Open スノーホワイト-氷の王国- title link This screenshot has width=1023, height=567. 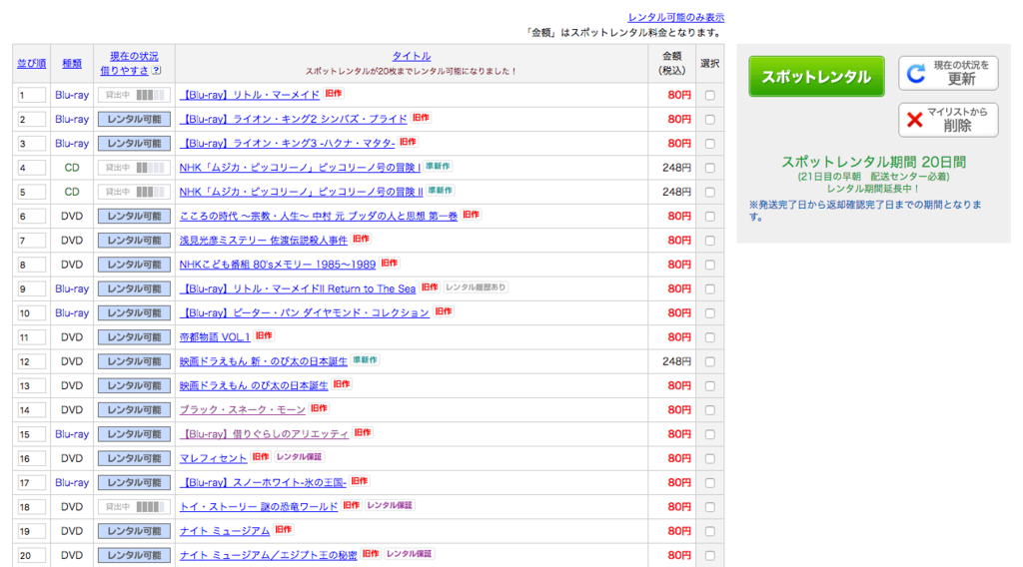(263, 482)
